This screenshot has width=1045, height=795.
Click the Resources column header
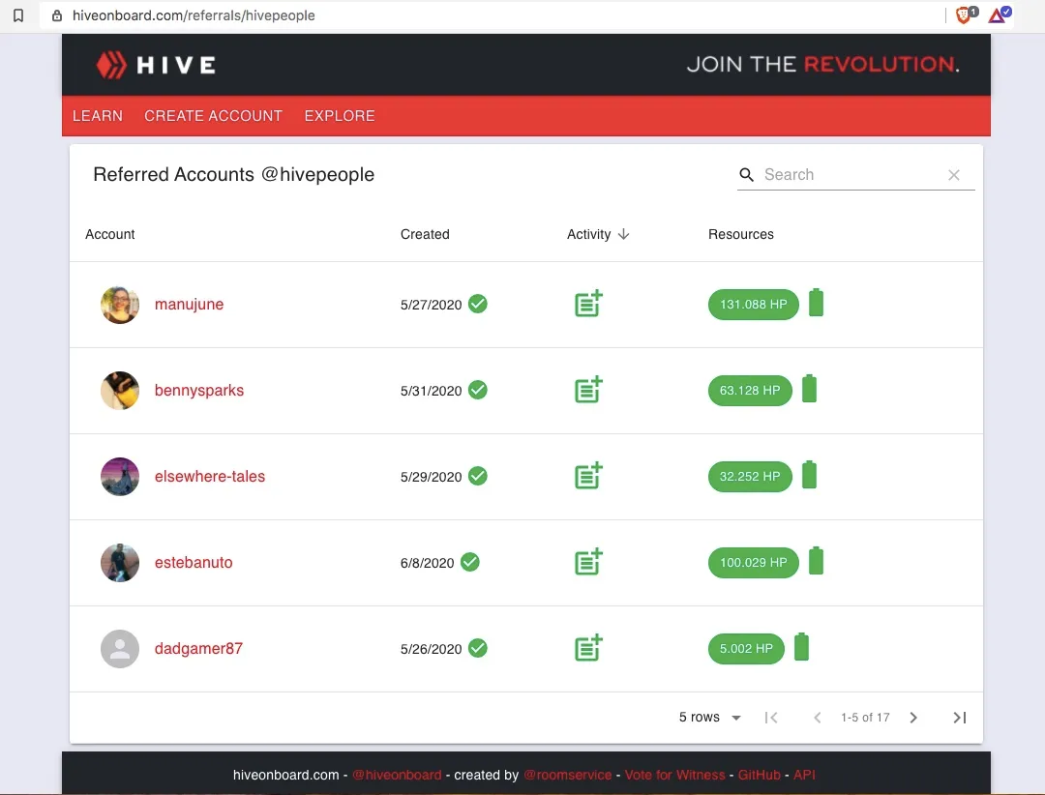tap(740, 235)
